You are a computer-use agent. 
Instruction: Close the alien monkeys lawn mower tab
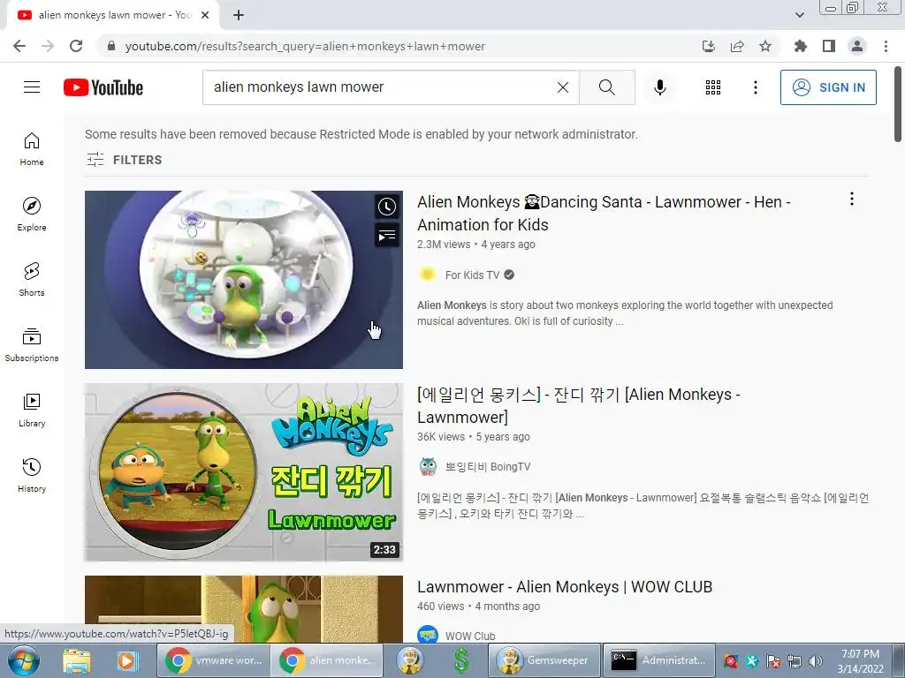pos(205,15)
